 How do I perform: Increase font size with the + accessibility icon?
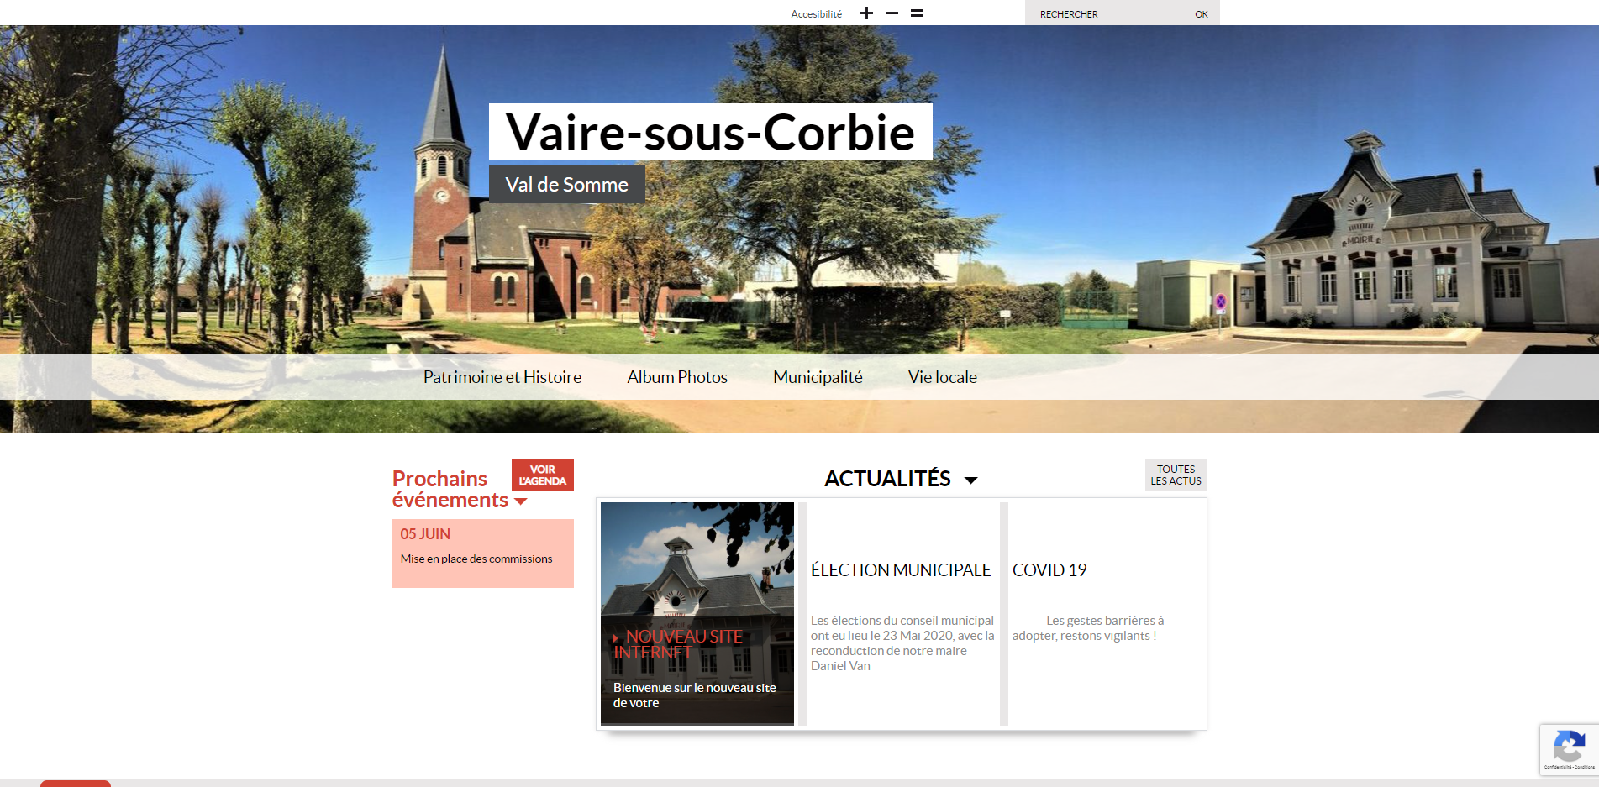865,13
